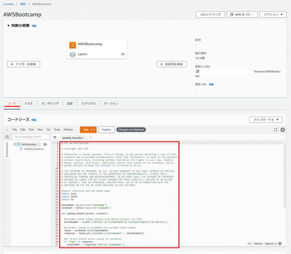Focus the Go to Anything search field
The height and width of the screenshot is (254, 291).
[x=31, y=137]
